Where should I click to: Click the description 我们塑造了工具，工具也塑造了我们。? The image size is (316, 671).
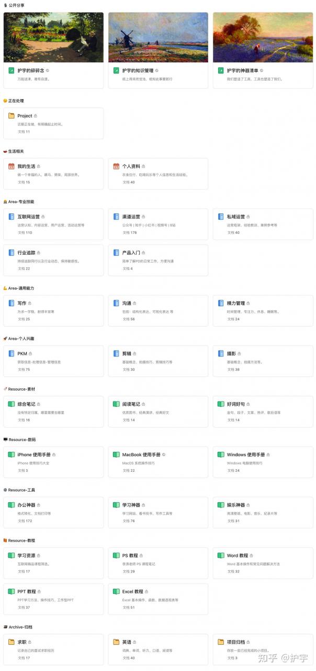tap(255, 79)
